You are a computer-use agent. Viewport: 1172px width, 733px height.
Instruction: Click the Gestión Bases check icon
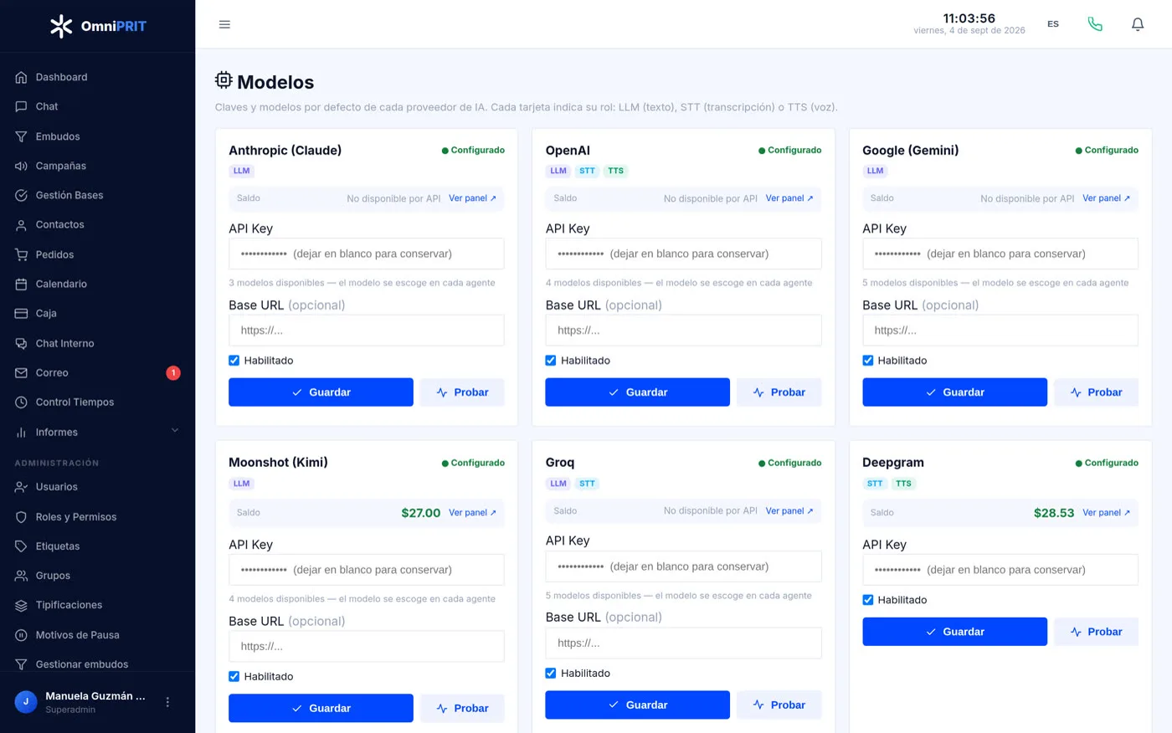coord(22,195)
